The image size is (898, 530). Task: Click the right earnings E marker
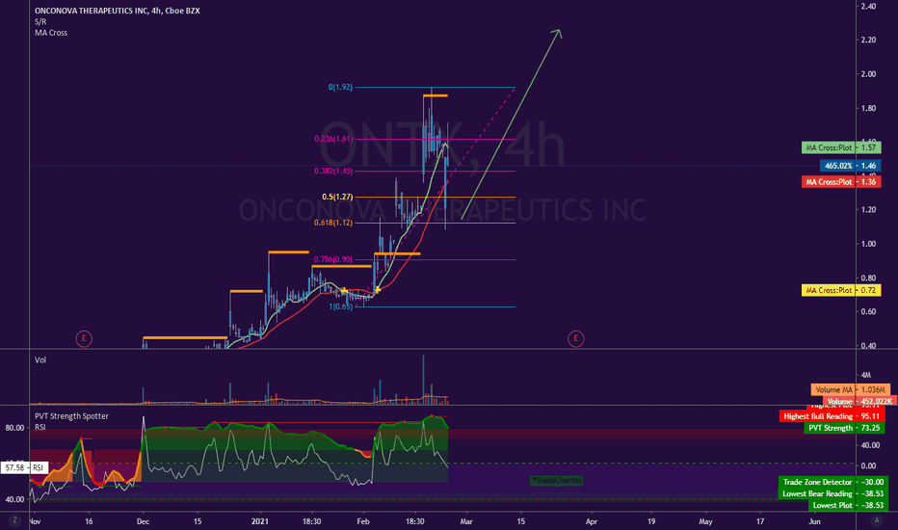[x=575, y=338]
